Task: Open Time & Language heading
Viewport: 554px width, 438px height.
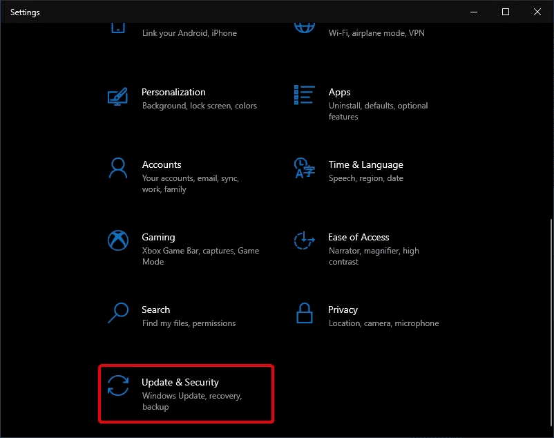Action: [x=365, y=164]
